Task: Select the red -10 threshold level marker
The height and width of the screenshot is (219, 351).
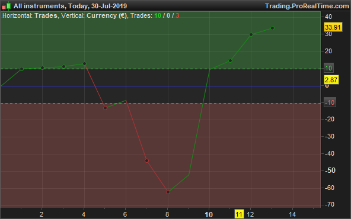Action: (330, 102)
